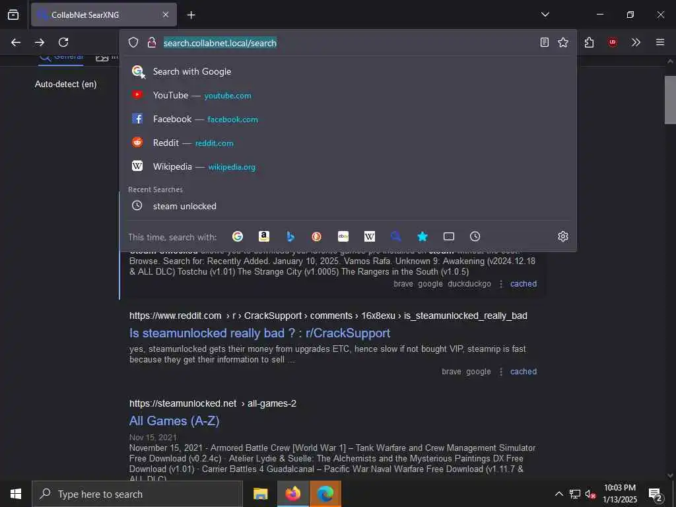Screen dimensions: 676x507
Task: Open cached link for Reddit result
Action: (524, 372)
